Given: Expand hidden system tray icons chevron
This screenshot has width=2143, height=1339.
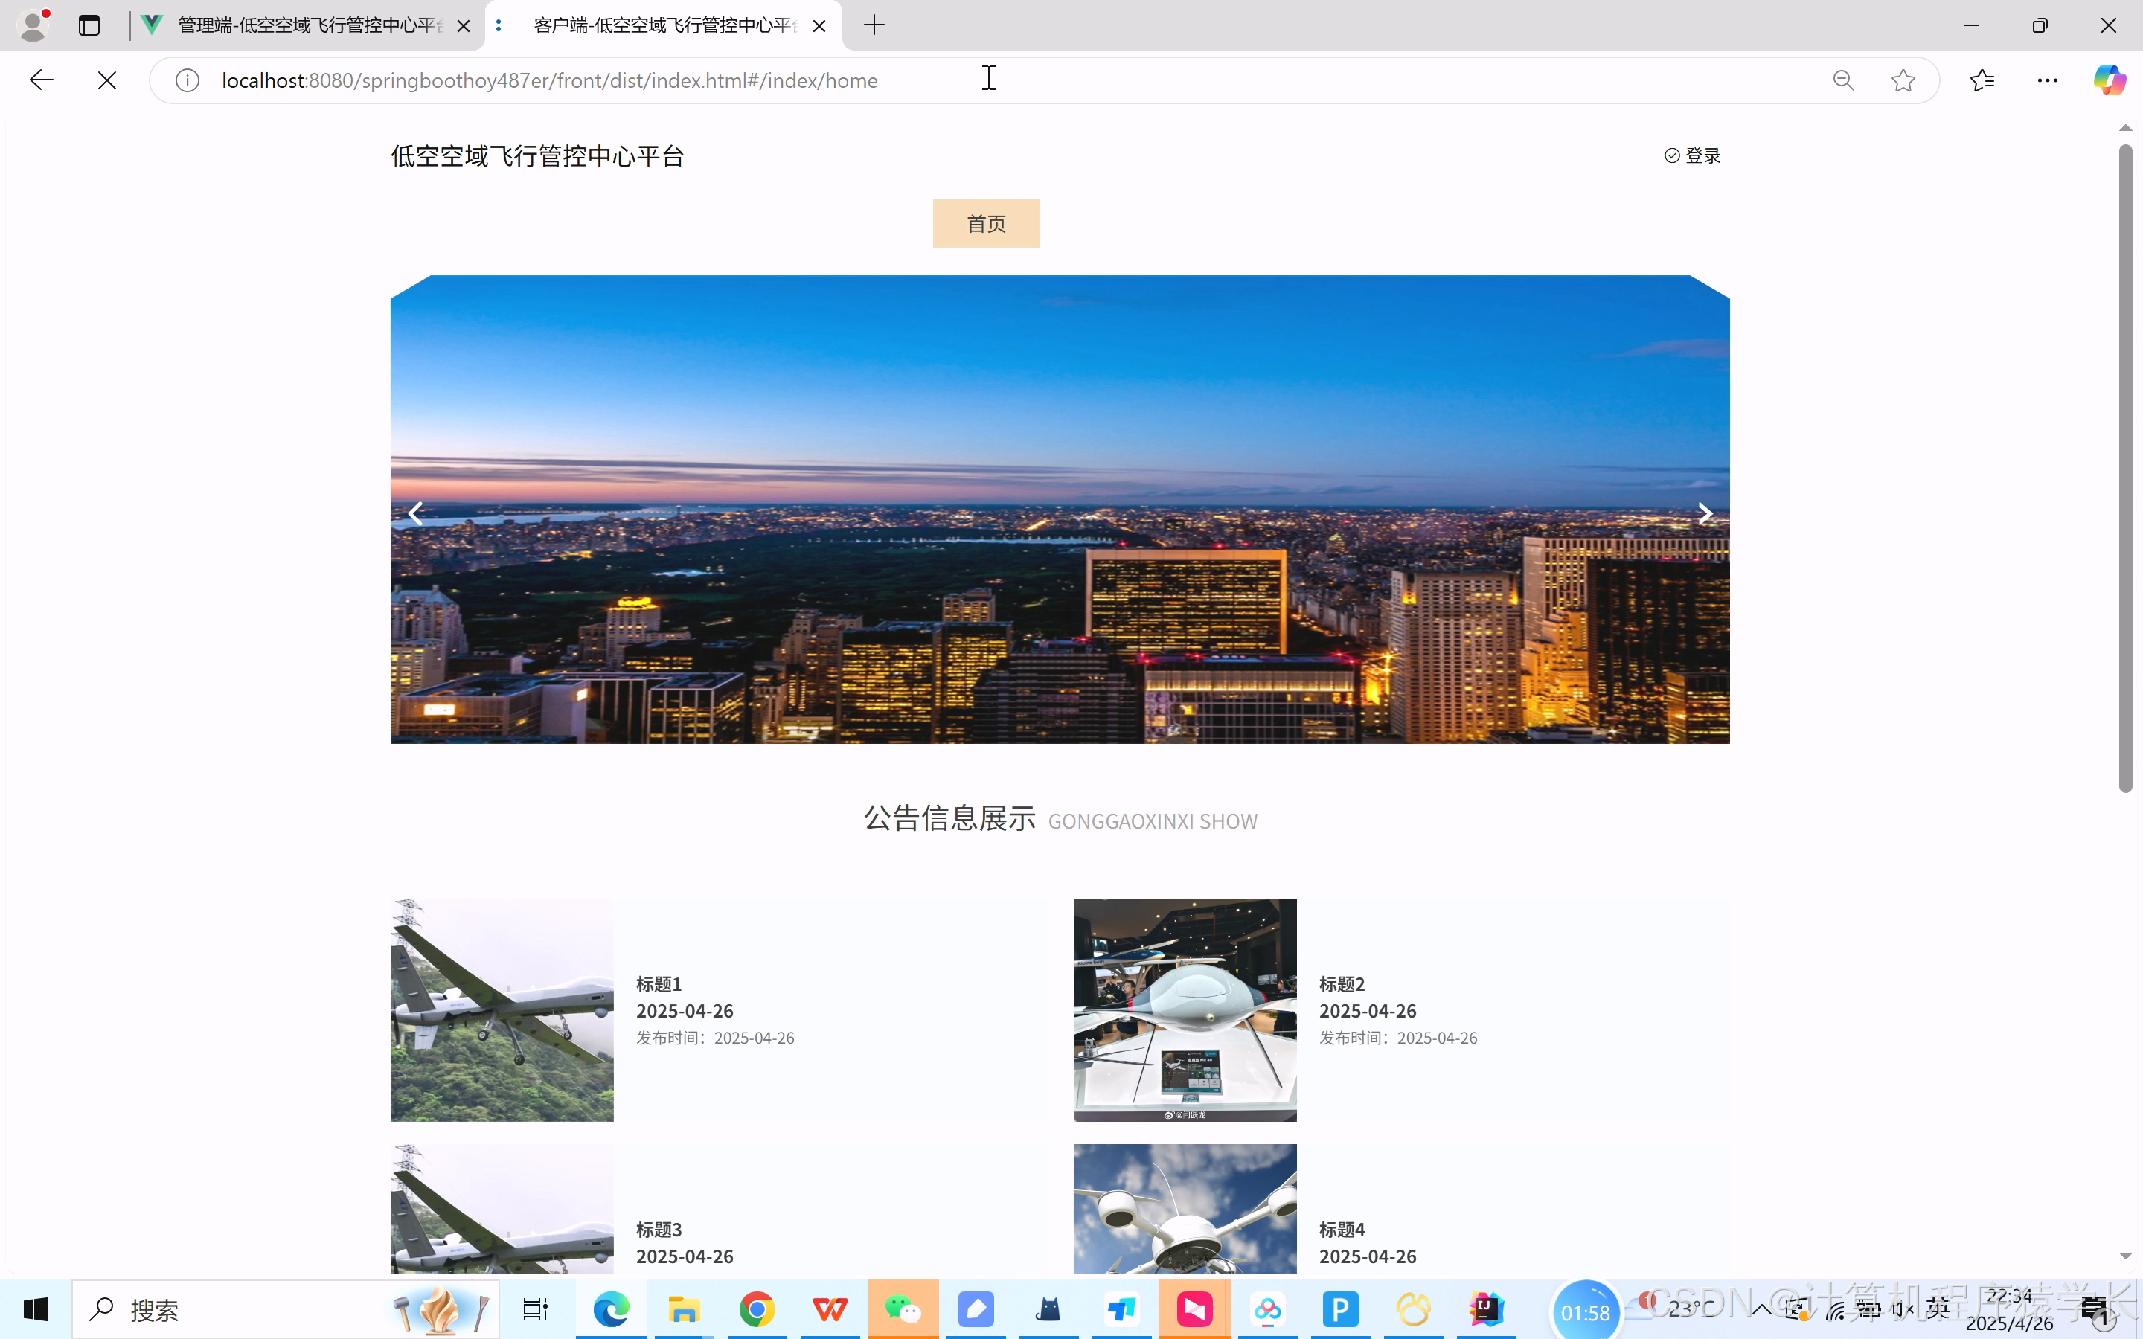Looking at the screenshot, I should pos(1761,1309).
